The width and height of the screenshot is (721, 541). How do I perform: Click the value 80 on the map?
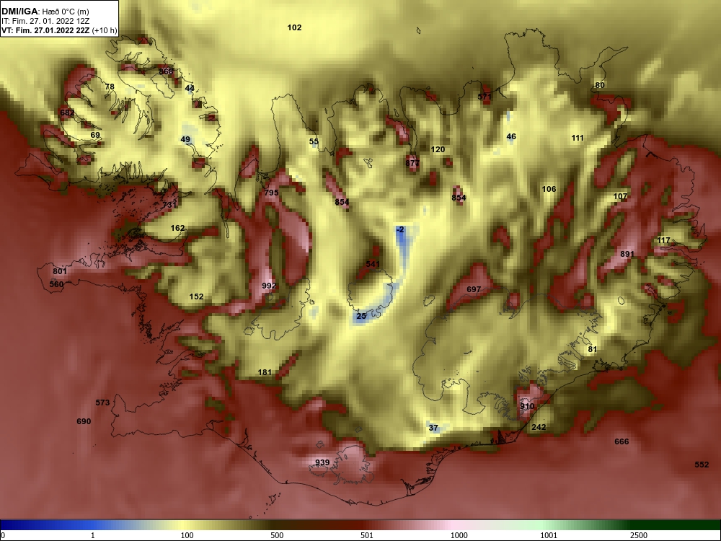click(600, 85)
